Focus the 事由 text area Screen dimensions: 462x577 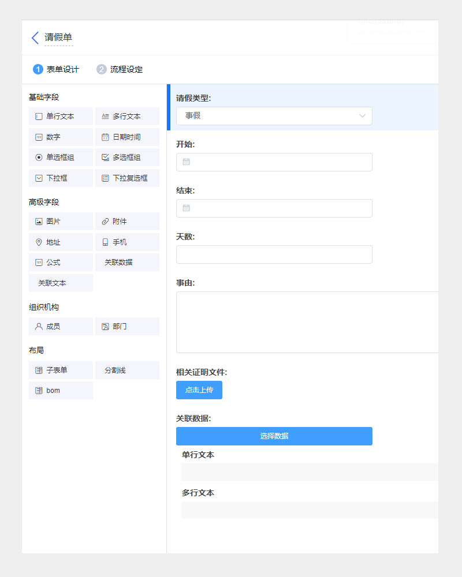tap(307, 322)
